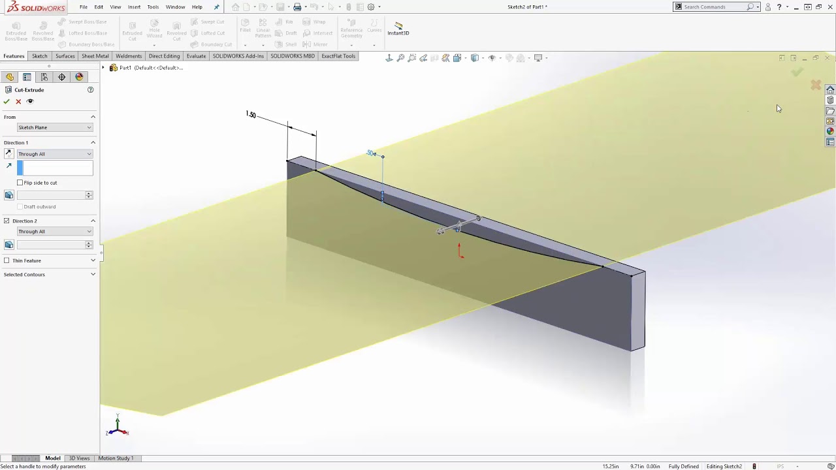Click Direction 1 draft on/off icon

[9, 195]
